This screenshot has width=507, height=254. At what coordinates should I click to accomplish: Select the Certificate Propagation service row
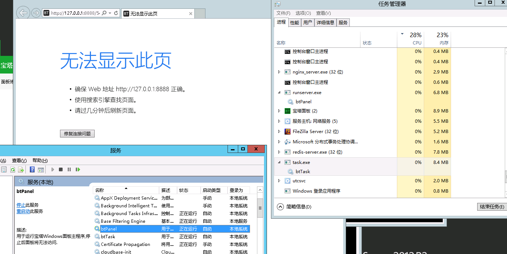click(x=172, y=244)
